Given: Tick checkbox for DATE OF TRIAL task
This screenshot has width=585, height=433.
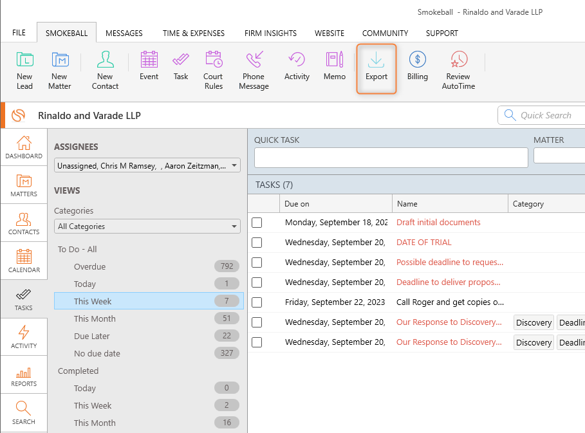Looking at the screenshot, I should click(257, 243).
